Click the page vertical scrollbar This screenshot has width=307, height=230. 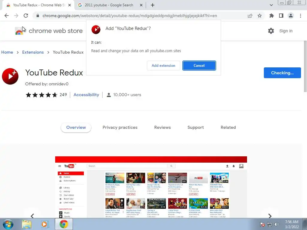coord(305,66)
